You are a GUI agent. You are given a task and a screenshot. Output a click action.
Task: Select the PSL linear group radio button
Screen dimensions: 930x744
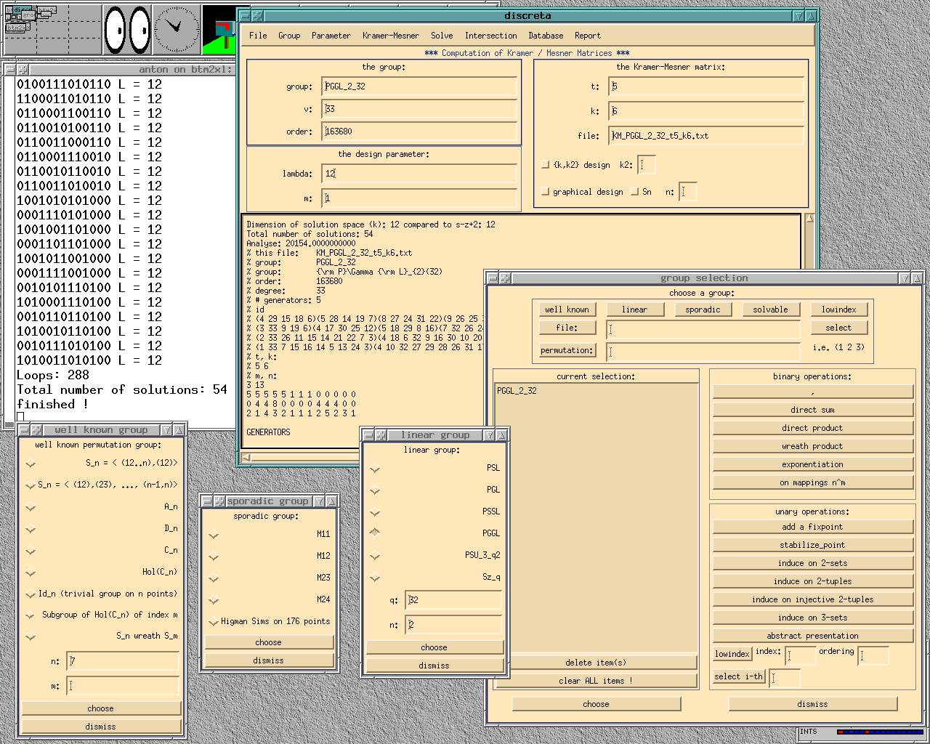point(375,468)
